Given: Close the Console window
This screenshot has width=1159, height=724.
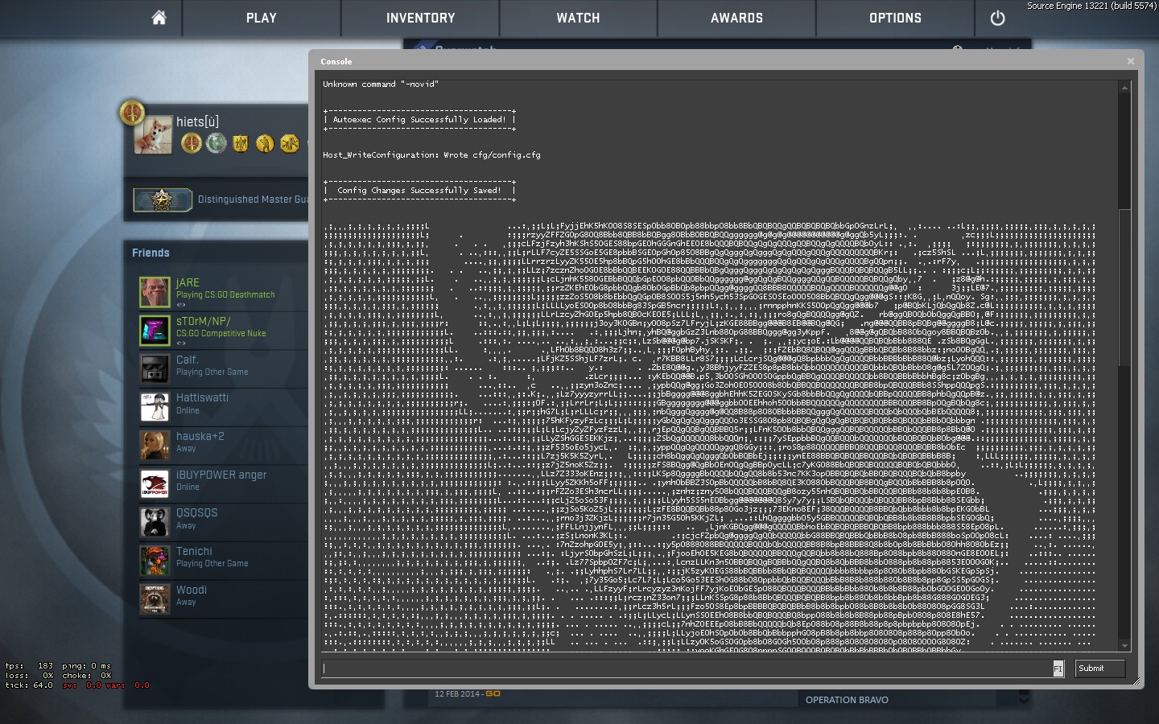Looking at the screenshot, I should pyautogui.click(x=1130, y=61).
